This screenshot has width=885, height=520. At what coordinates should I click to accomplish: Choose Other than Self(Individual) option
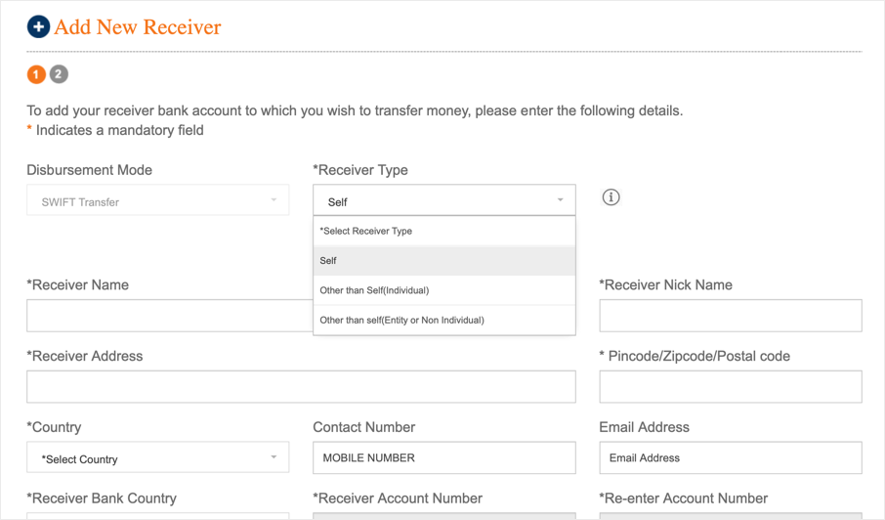point(443,290)
